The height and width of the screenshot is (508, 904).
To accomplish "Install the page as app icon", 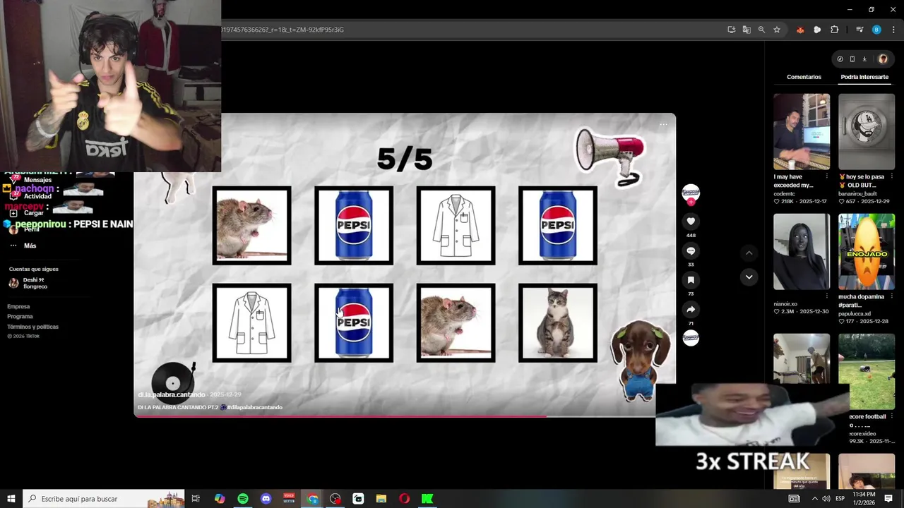I will coord(732,30).
